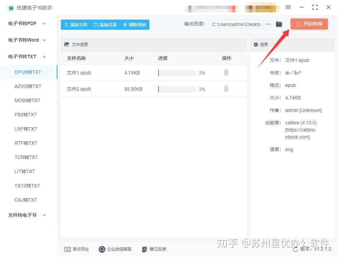The width and height of the screenshot is (338, 257).
Task: Open the hamburger menu in the title bar
Action: [288, 7]
